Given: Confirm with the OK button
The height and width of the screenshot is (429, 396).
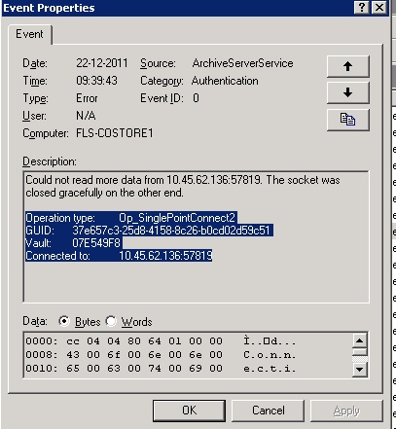Looking at the screenshot, I should pos(189,411).
